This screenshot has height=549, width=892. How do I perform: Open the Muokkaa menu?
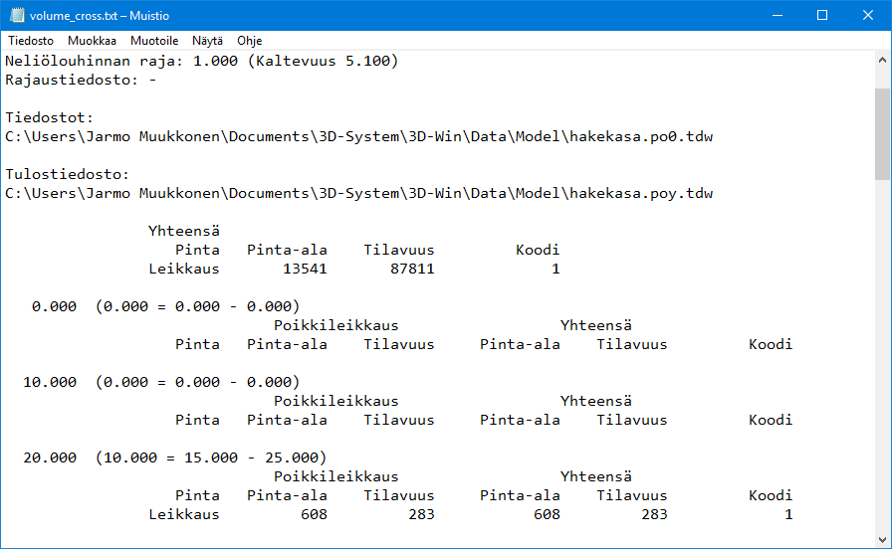pos(92,41)
